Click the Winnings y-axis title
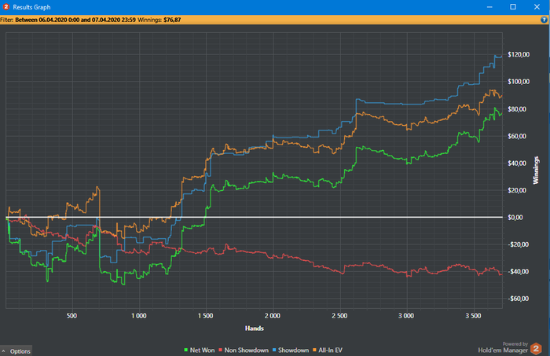 (536, 170)
